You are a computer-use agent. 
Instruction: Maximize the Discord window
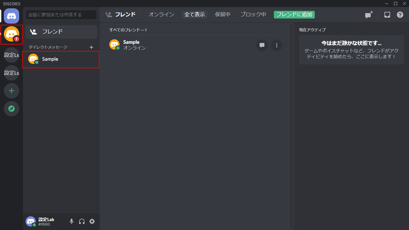click(396, 4)
